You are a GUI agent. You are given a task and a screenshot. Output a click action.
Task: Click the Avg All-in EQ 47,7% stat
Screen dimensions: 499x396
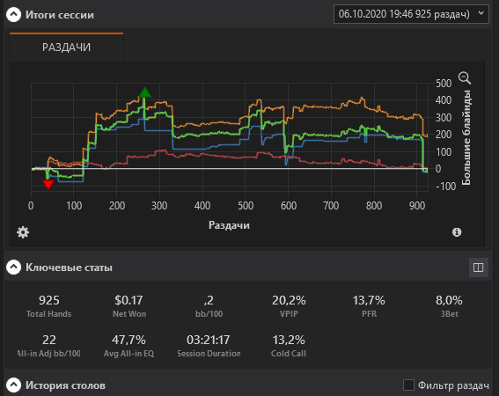128,346
